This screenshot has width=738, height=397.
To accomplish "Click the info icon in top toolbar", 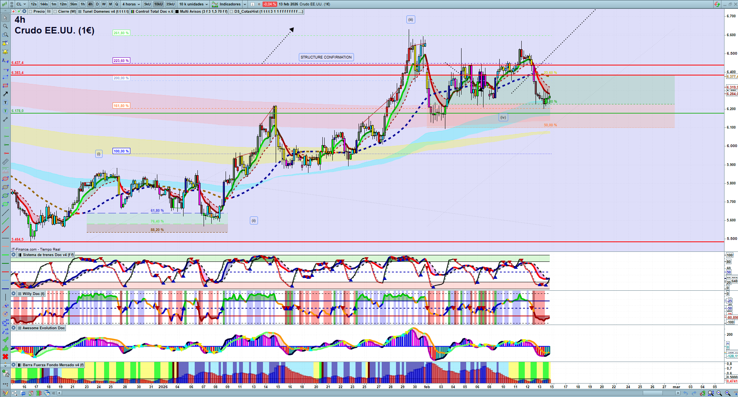I will [x=253, y=4].
